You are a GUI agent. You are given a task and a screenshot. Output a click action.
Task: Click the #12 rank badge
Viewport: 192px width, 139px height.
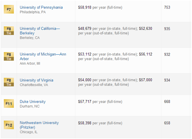tap(9, 125)
